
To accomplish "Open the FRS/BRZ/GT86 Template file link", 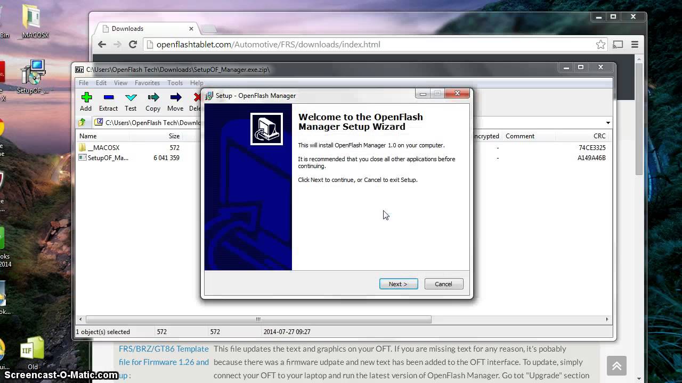I will tap(164, 362).
